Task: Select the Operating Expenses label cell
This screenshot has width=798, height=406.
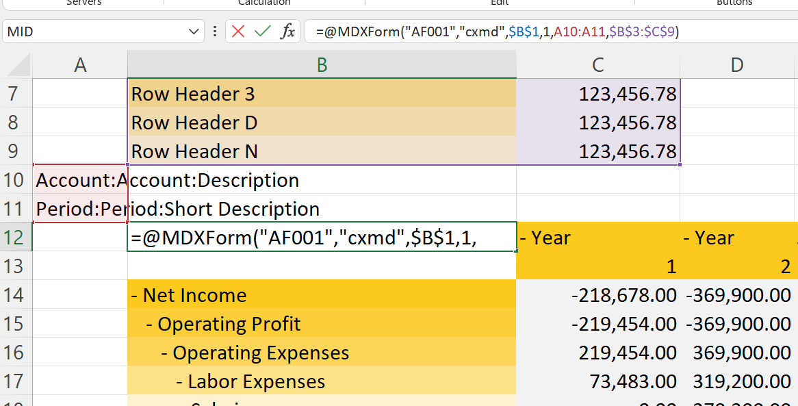Action: 322,353
